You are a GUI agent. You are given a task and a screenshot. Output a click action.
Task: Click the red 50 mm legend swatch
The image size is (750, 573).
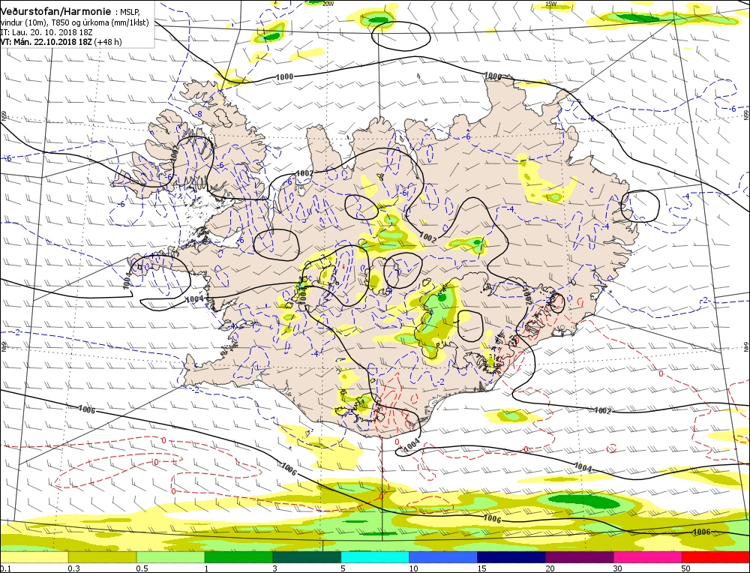(x=715, y=557)
